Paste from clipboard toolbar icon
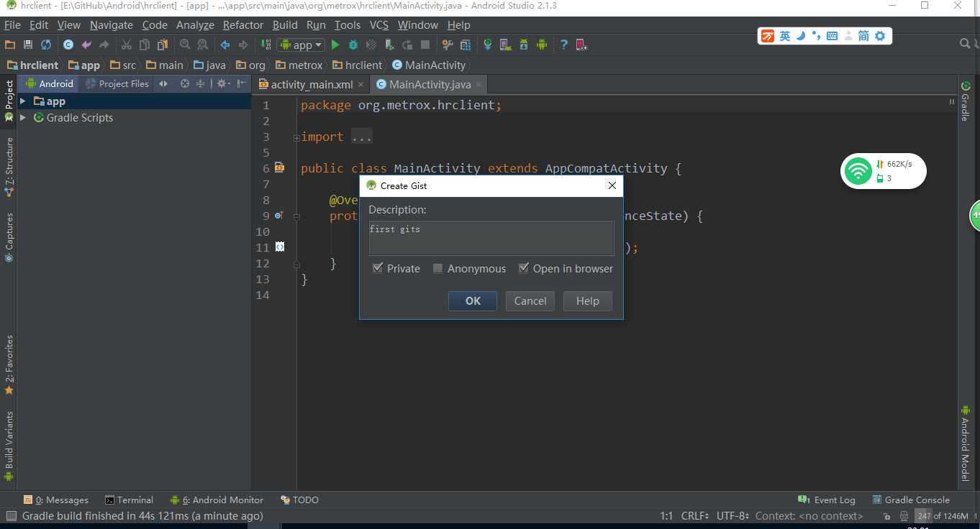 (163, 45)
